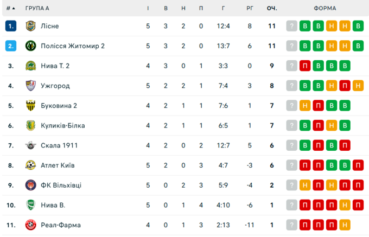Open the Скала 1911 club logo
The height and width of the screenshot is (237, 369).
(x=30, y=145)
